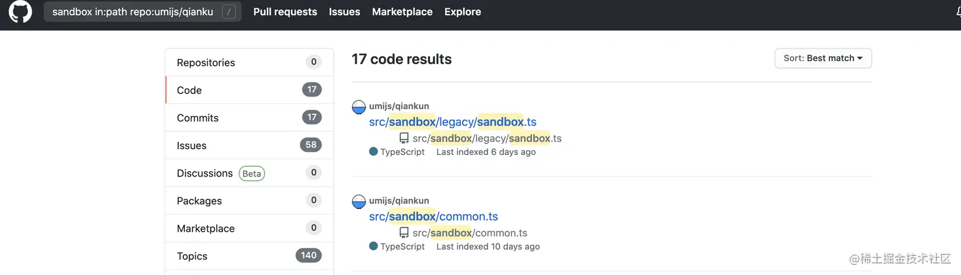Click 'Last indexed 6 days ago' text
The image size is (961, 275).
486,152
